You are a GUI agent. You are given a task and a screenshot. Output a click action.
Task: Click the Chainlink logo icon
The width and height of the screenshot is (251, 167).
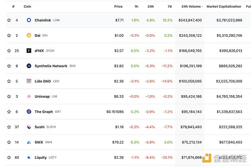[29, 20]
